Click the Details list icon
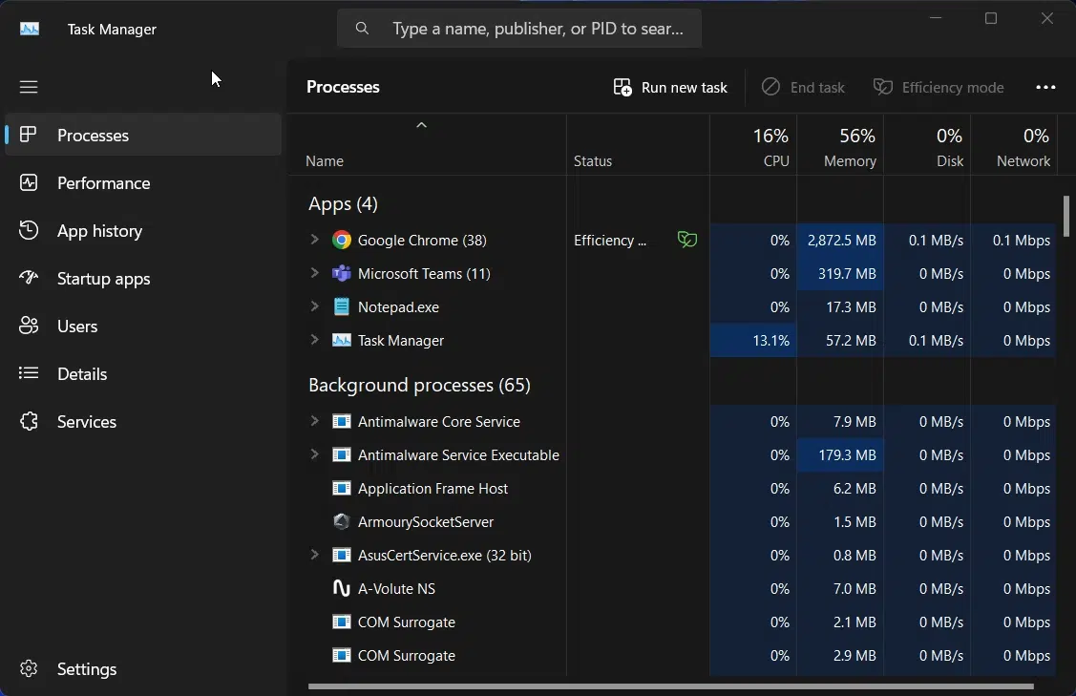Screen dimensions: 1076x696 28,373
